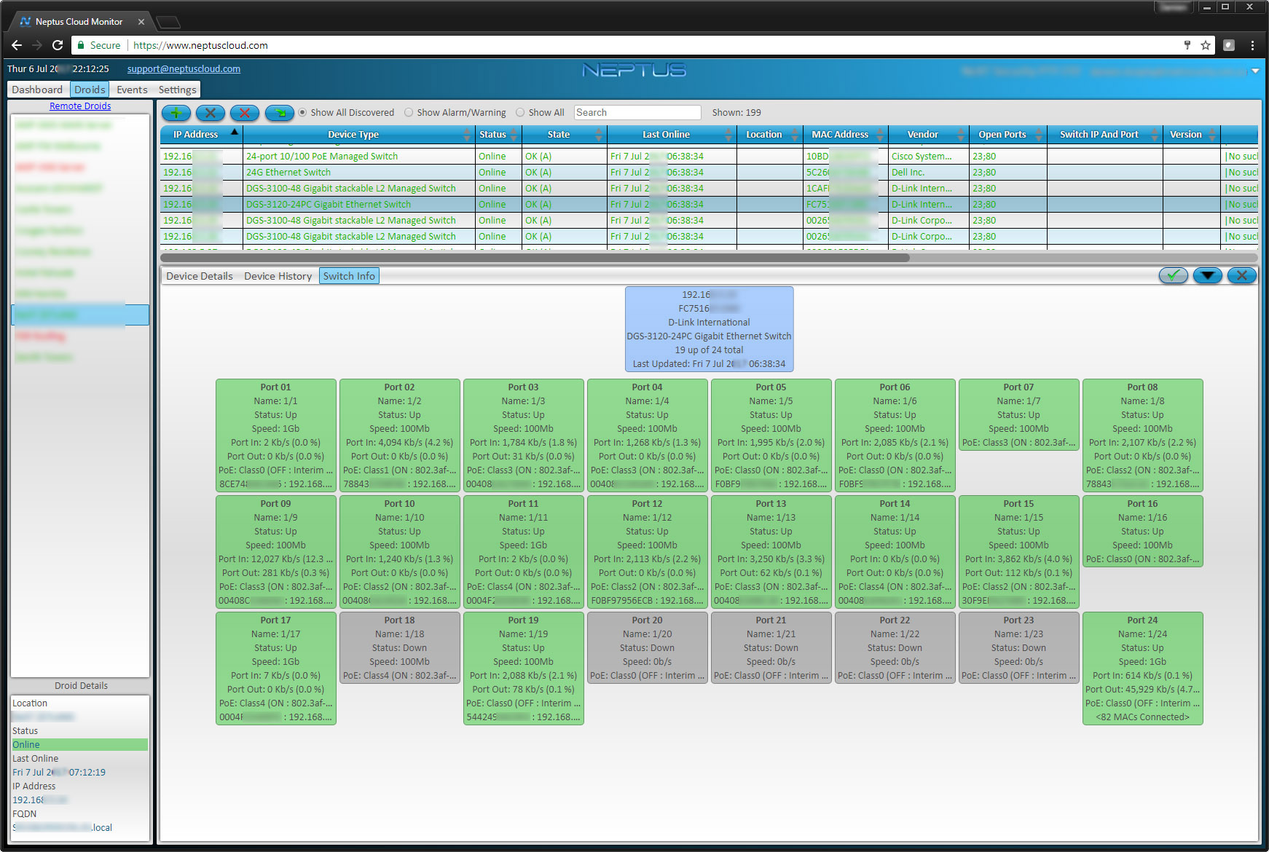
Task: Click the green arrow move button
Action: tap(279, 113)
